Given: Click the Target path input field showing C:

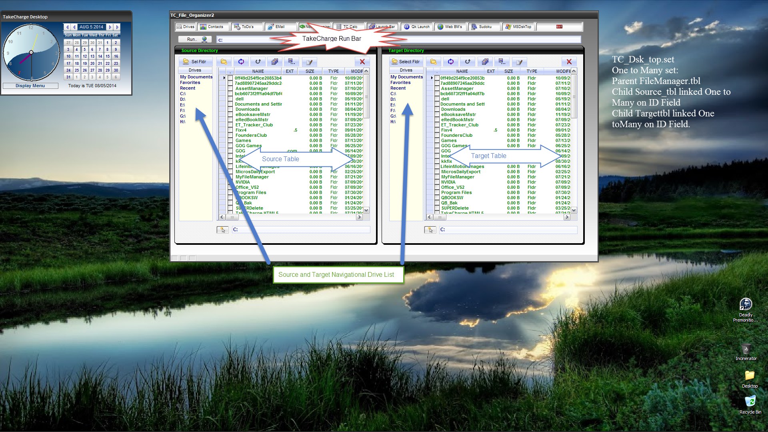Looking at the screenshot, I should tap(508, 230).
